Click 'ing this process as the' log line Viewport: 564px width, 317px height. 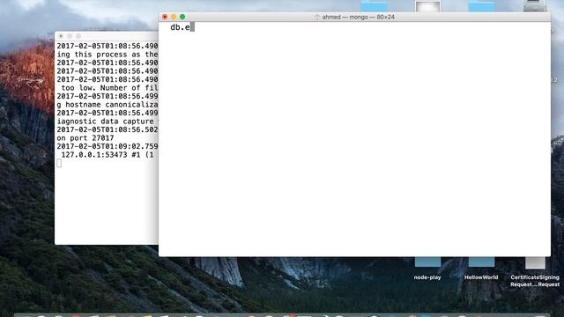[x=108, y=55]
